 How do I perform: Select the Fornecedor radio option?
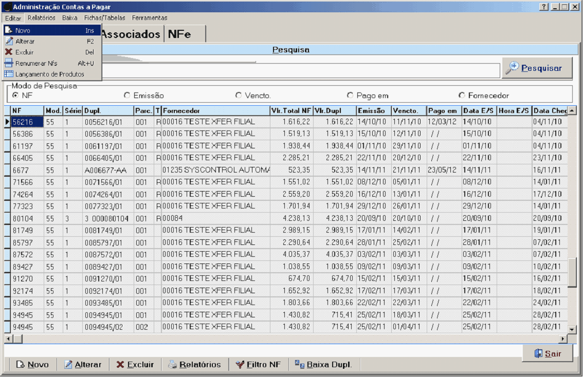point(462,96)
